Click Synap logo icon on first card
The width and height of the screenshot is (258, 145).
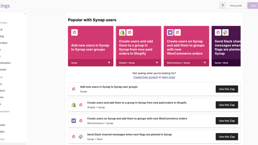click(x=74, y=33)
